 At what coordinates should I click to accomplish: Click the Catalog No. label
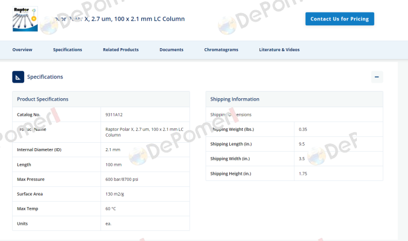click(29, 114)
